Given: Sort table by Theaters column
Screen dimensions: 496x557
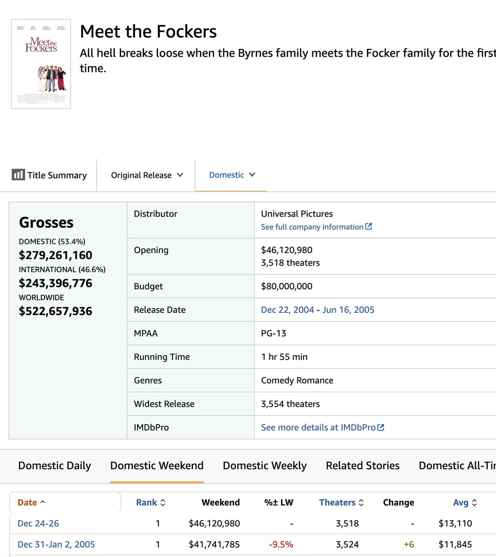Looking at the screenshot, I should (x=342, y=502).
